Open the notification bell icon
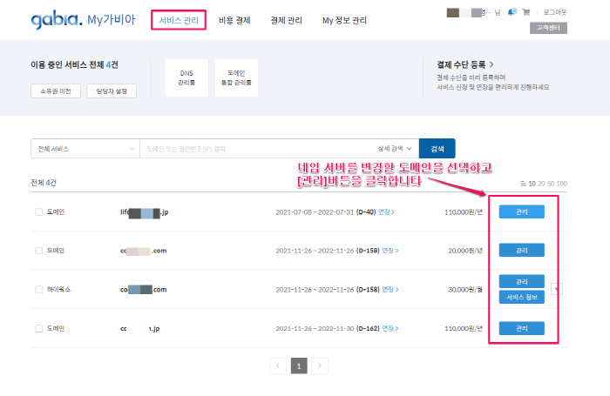Viewport: 610px width, 396px height. (512, 12)
